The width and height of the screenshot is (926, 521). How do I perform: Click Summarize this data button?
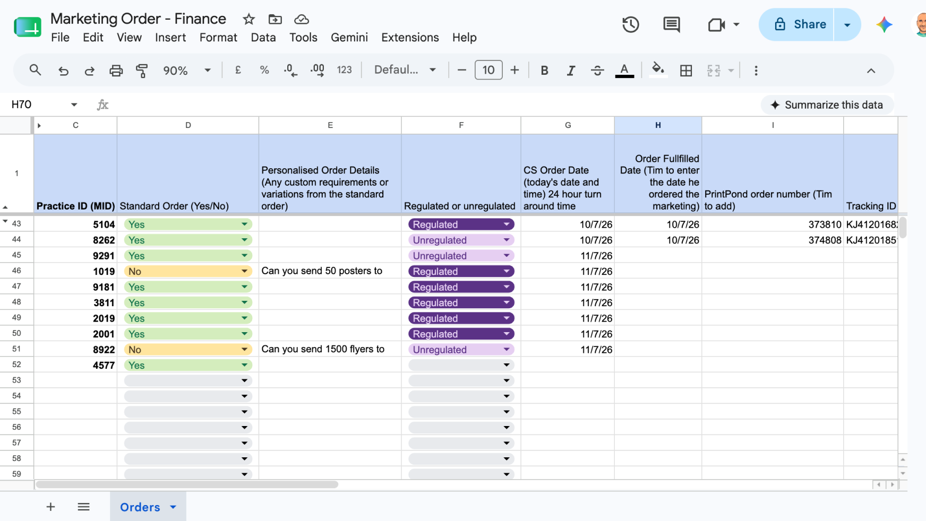pyautogui.click(x=827, y=105)
